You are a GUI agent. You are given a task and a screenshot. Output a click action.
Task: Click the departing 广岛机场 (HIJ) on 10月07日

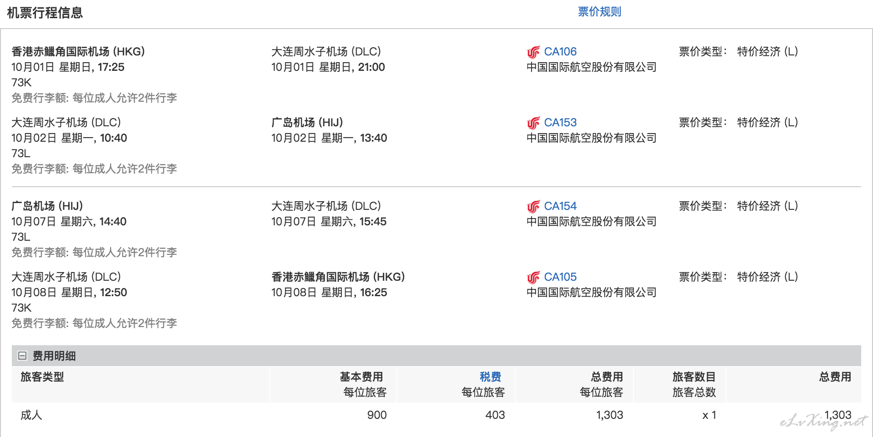click(x=47, y=206)
